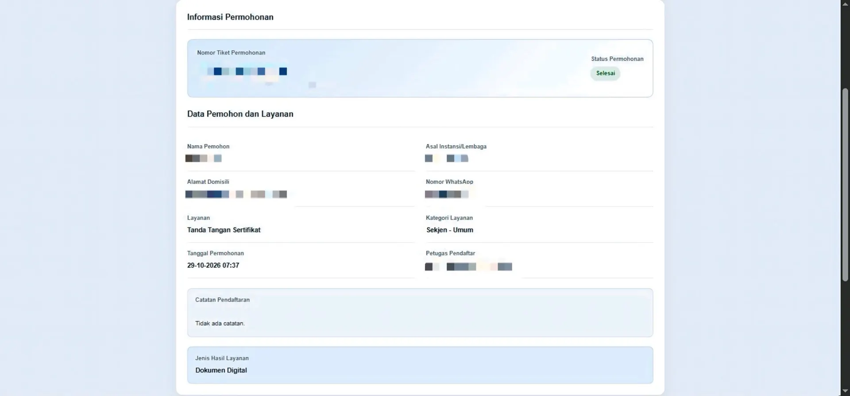The width and height of the screenshot is (850, 396).
Task: Click the Selesai status badge
Action: [605, 73]
